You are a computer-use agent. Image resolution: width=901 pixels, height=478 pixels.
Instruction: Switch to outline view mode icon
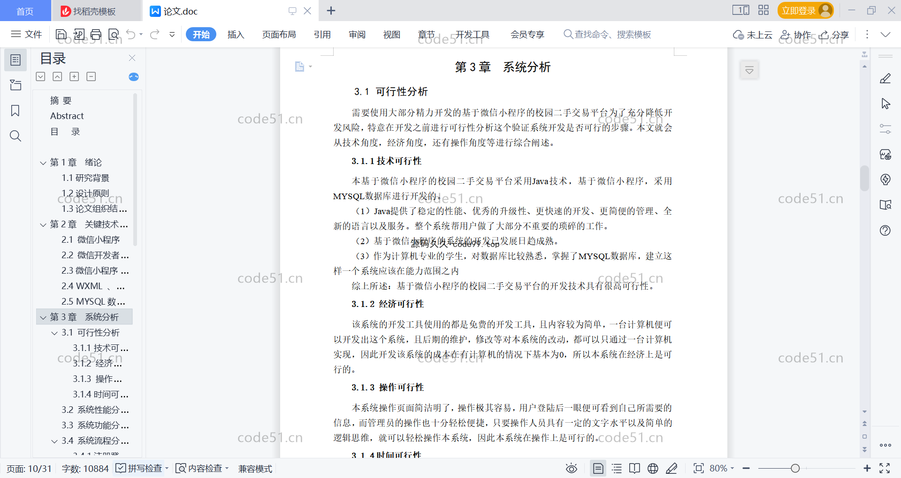pyautogui.click(x=617, y=468)
